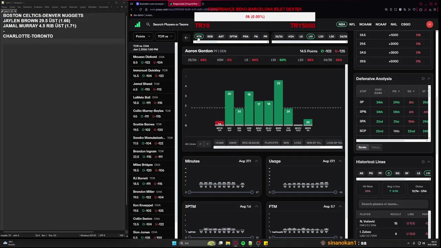This screenshot has height=248, width=441.
Task: Click the Props.Cash green bar-chart logo
Action: [137, 24]
